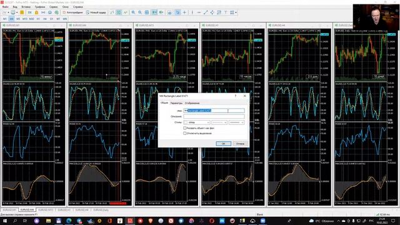Screen dimensions: 400x225
Task: Open the style color dropdown White
Action: (197, 122)
